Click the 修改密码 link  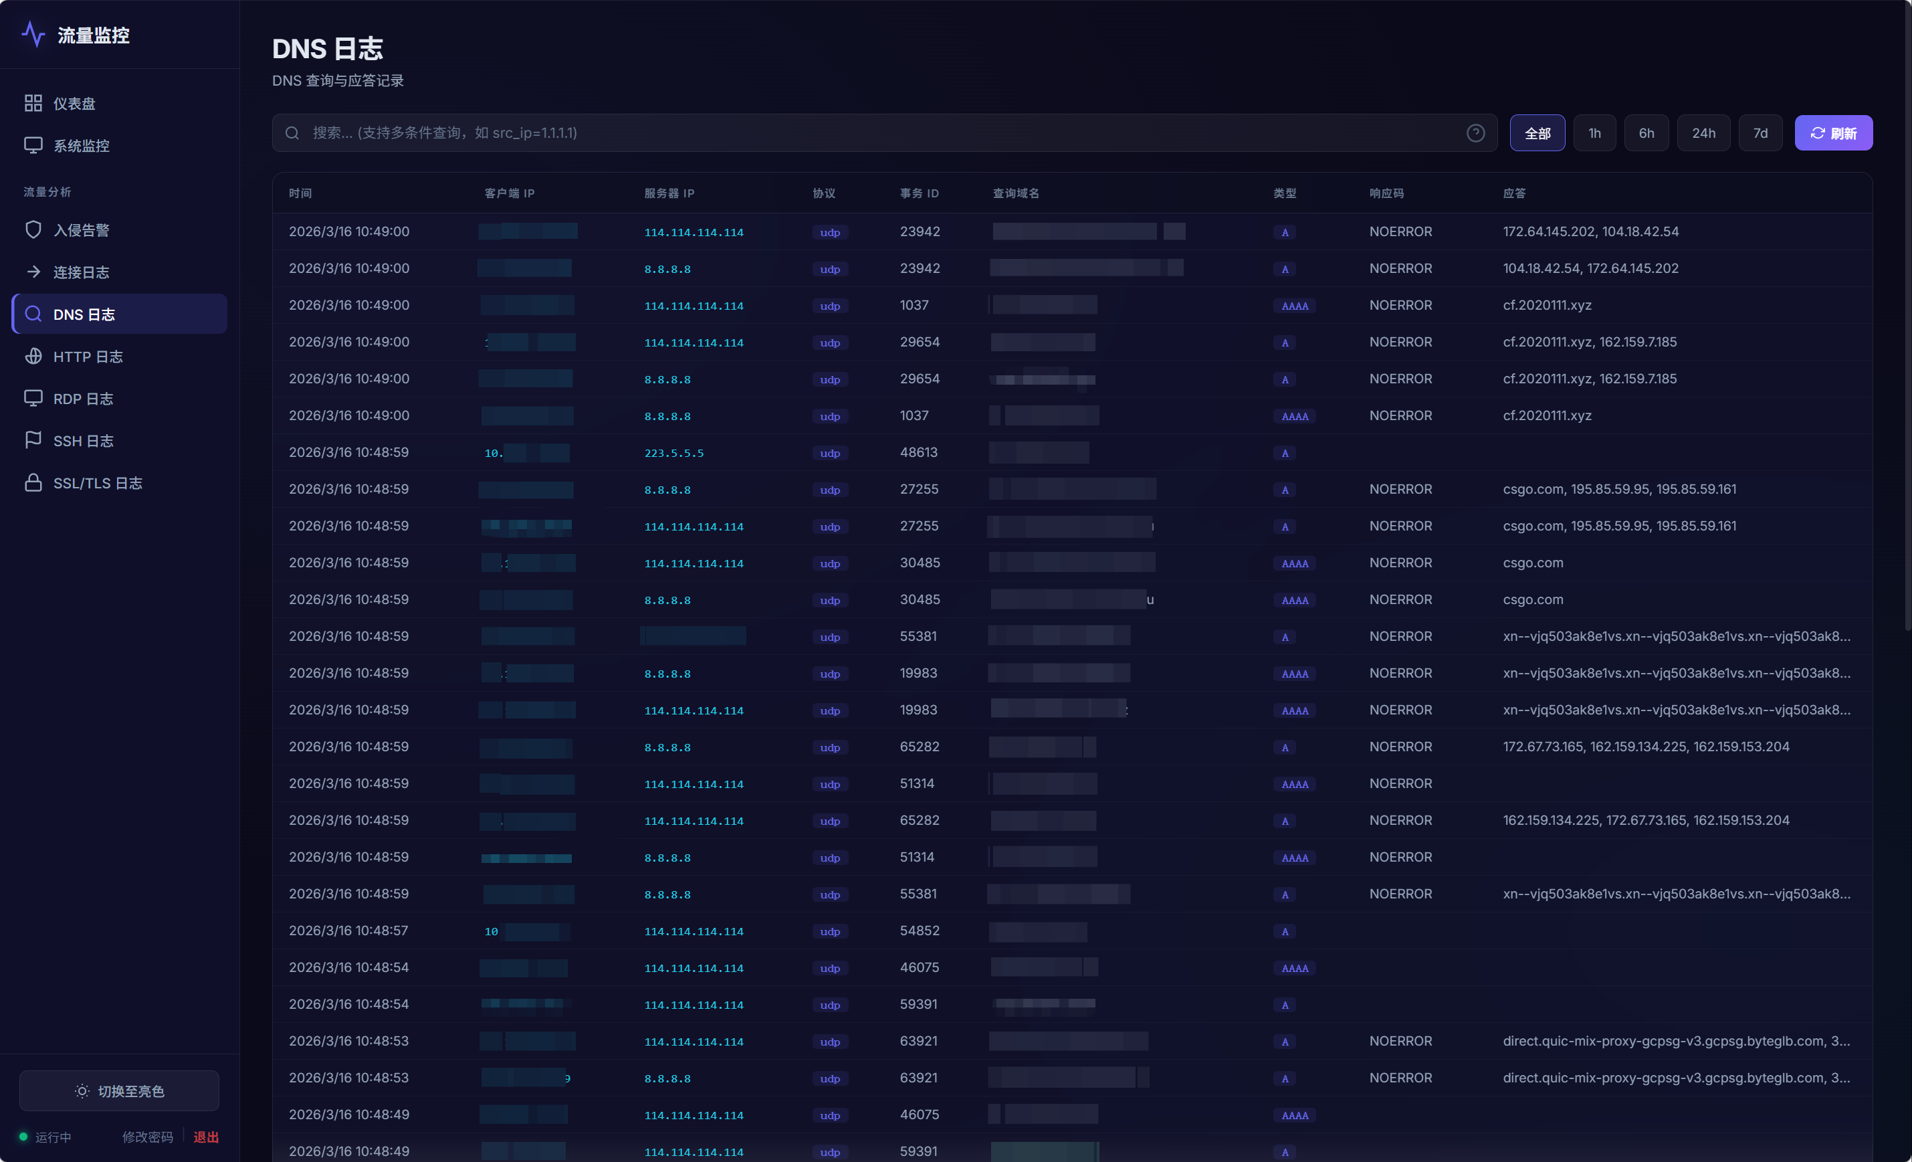[x=147, y=1137]
